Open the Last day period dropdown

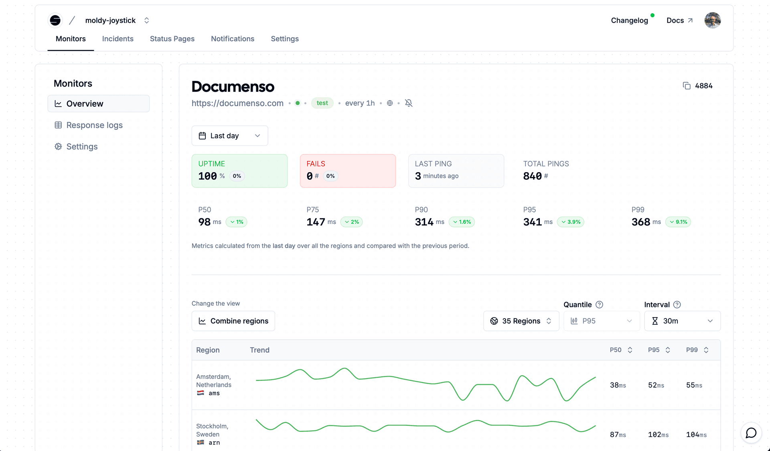(x=230, y=136)
